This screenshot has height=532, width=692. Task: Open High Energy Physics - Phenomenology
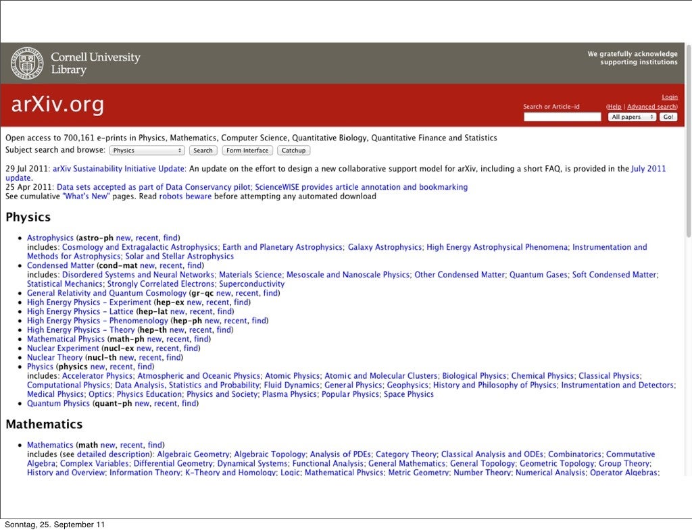coord(97,321)
